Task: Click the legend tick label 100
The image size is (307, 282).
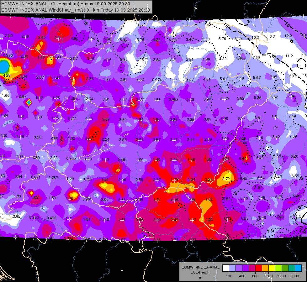Action: click(x=229, y=276)
